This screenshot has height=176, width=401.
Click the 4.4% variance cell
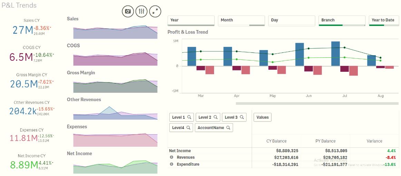click(x=392, y=151)
